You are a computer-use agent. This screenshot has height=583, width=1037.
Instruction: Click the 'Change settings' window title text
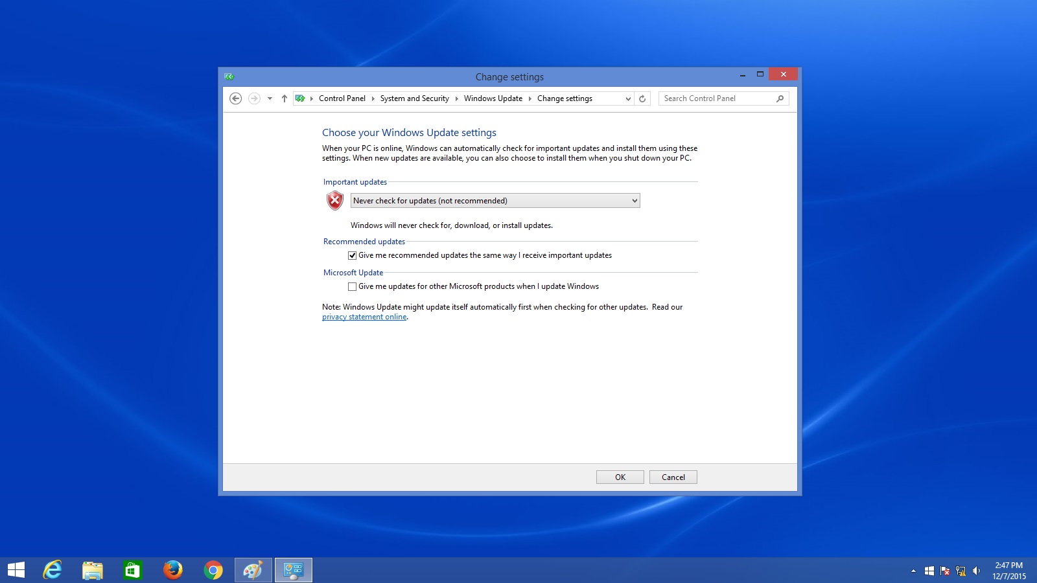(509, 77)
